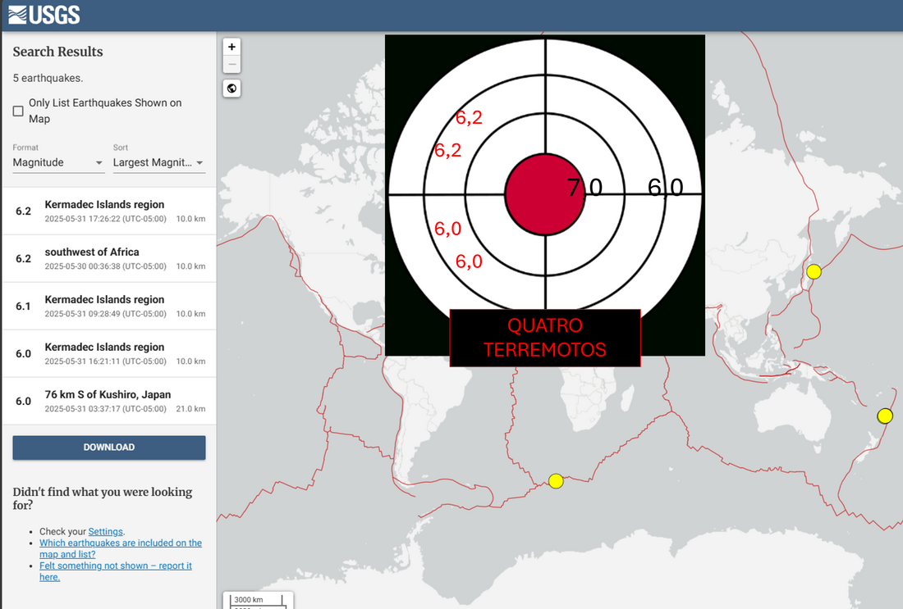The height and width of the screenshot is (609, 903).
Task: Select the 6.0 Kermadec Islands region entry
Action: 109,353
